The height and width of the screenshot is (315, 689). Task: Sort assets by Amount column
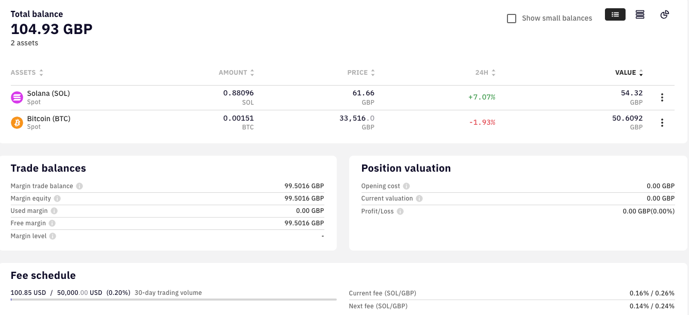pos(236,73)
